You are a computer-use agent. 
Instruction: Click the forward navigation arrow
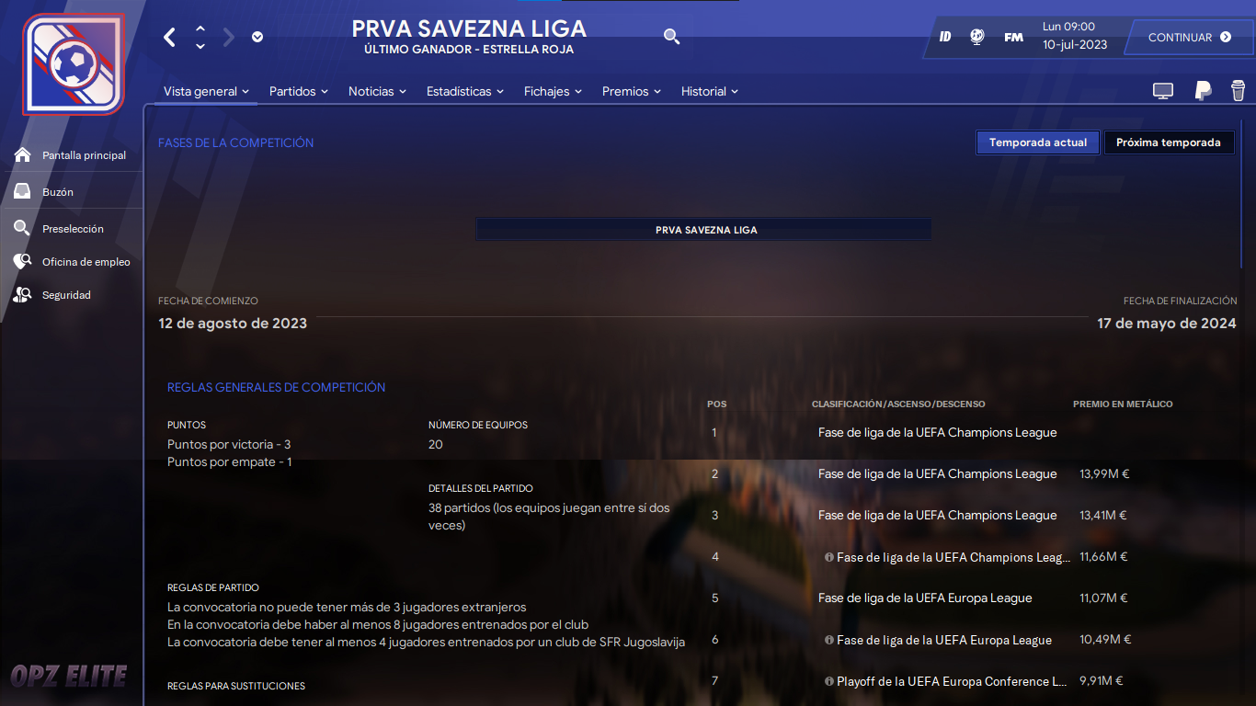coord(229,37)
